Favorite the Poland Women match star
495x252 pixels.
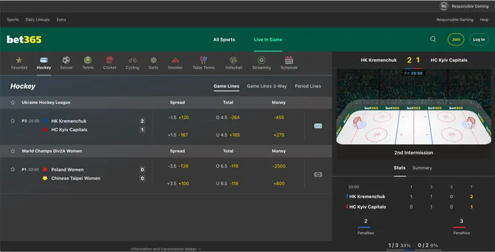pyautogui.click(x=12, y=169)
